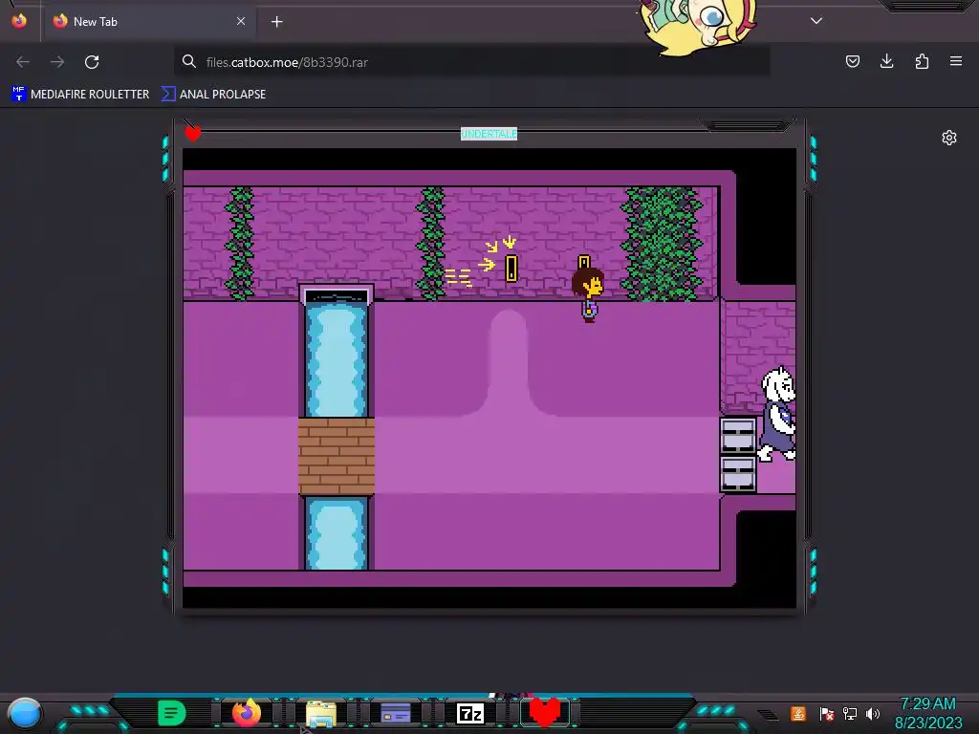Click the Java update tray icon
The width and height of the screenshot is (979, 734).
click(798, 713)
